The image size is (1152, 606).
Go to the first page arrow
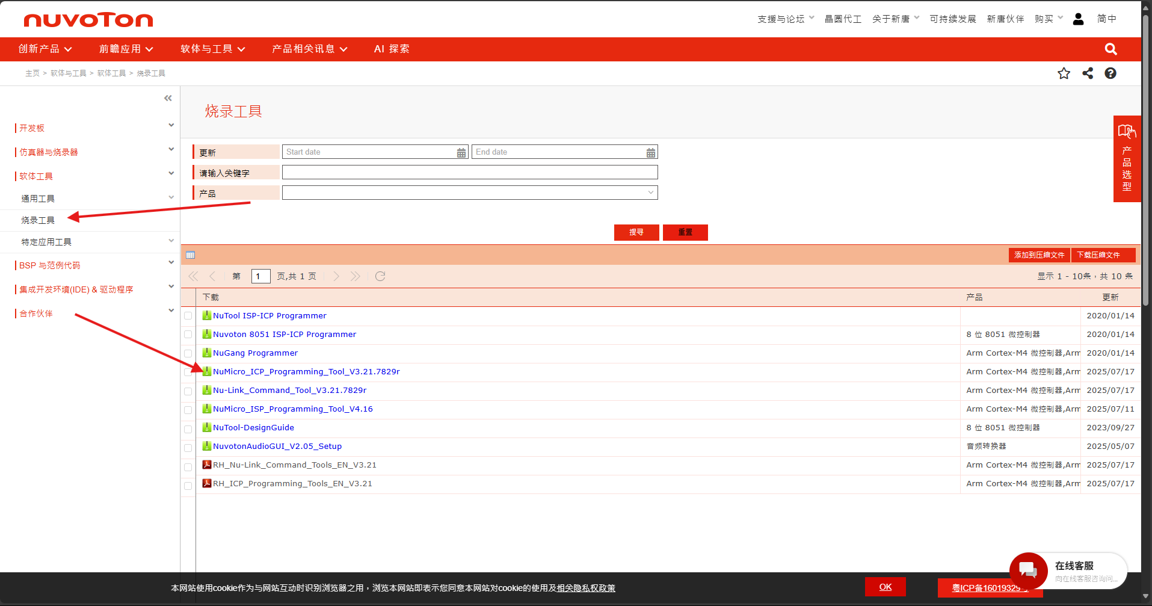tap(193, 276)
